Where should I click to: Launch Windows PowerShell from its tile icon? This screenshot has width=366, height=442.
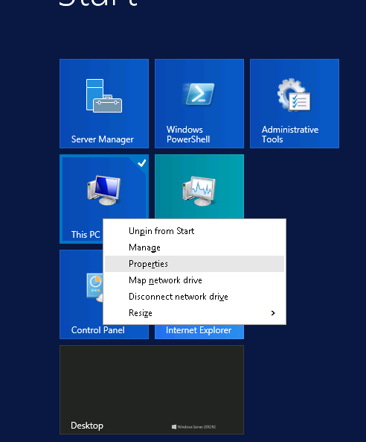click(x=199, y=94)
